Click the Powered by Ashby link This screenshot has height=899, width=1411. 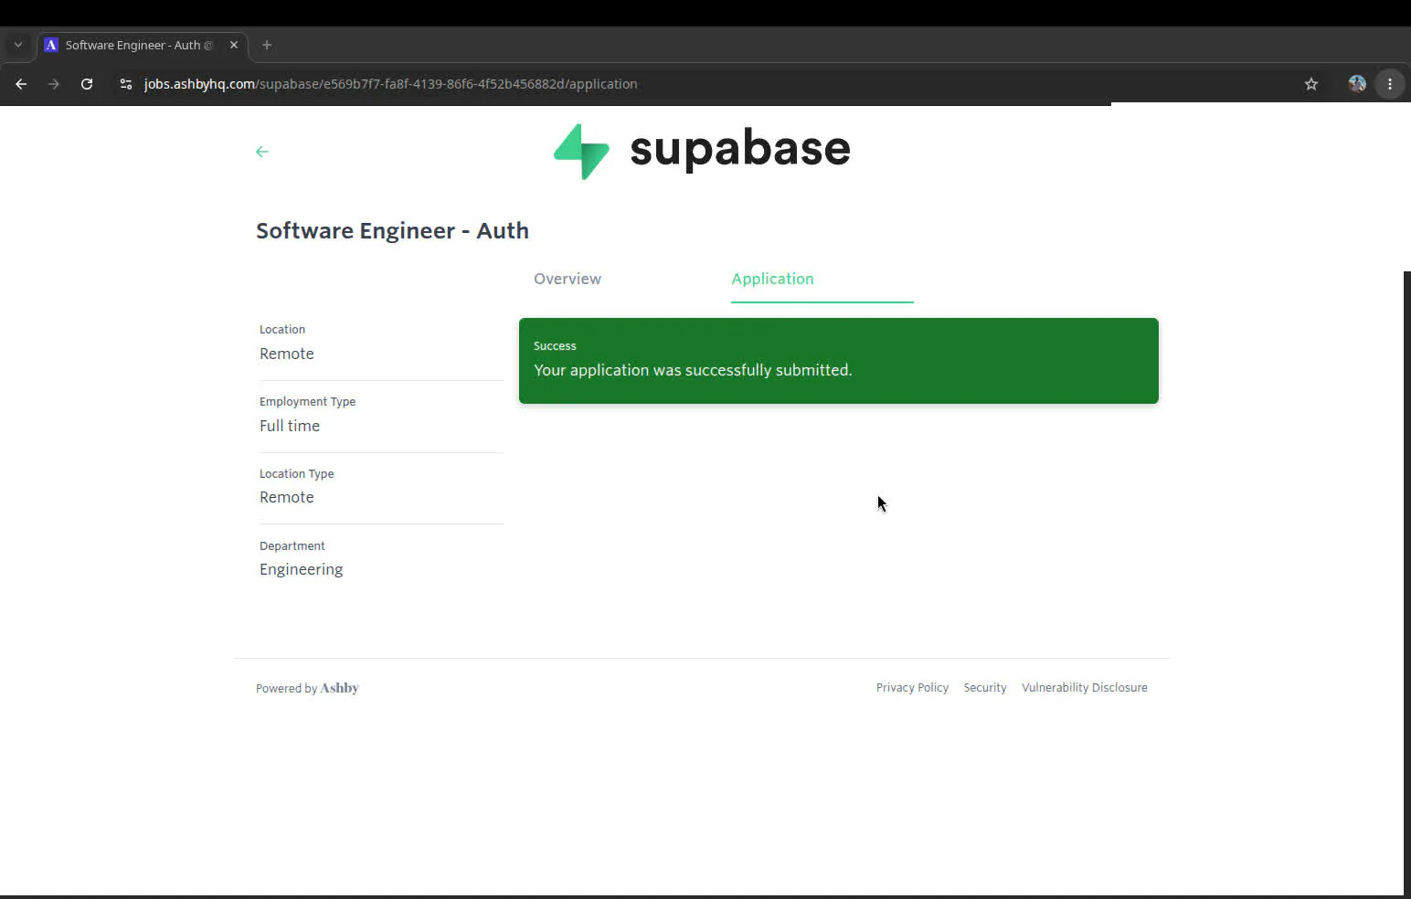(x=307, y=688)
